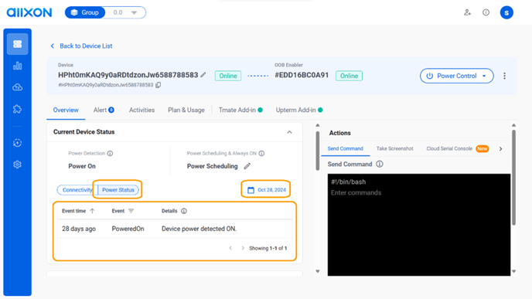
Task: Click the Power Detection info icon
Action: pyautogui.click(x=110, y=154)
